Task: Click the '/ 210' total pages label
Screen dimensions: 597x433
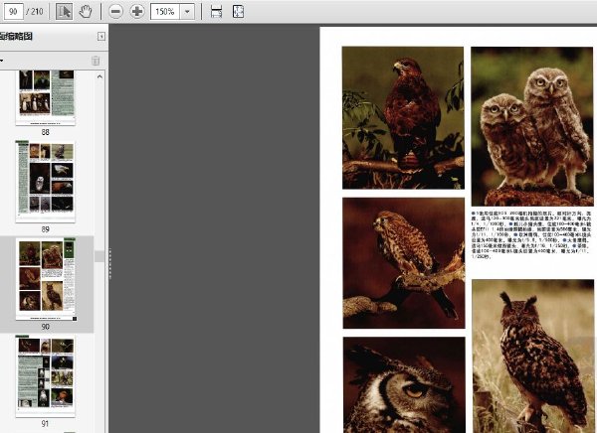Action: click(35, 11)
